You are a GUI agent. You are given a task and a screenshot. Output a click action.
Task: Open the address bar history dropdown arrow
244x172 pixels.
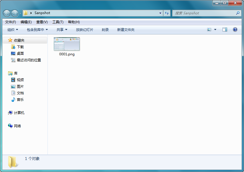tap(160, 13)
